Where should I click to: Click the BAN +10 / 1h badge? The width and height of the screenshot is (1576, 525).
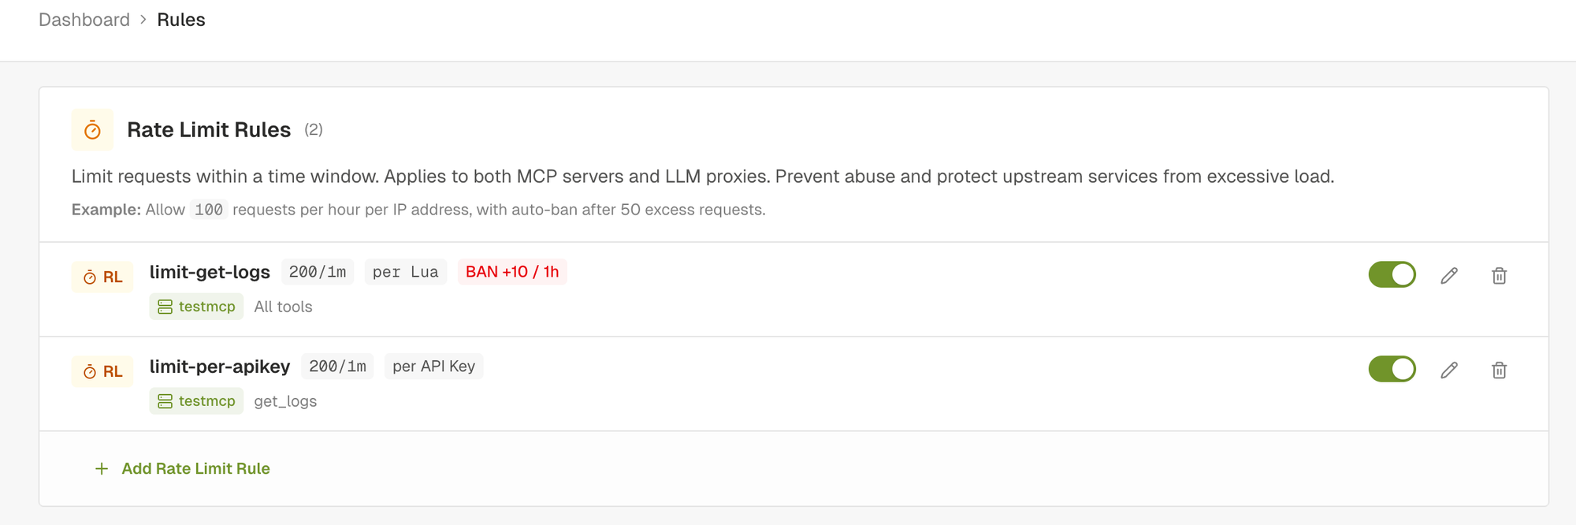pyautogui.click(x=512, y=272)
